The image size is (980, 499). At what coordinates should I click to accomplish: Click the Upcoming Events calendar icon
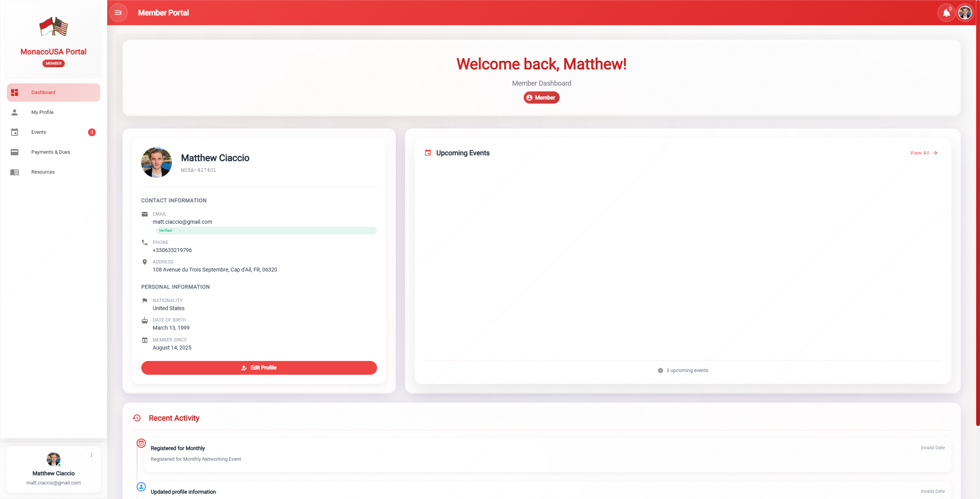428,153
